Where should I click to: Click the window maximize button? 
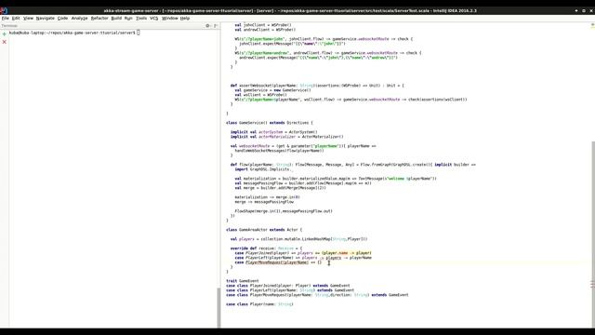(584, 10)
